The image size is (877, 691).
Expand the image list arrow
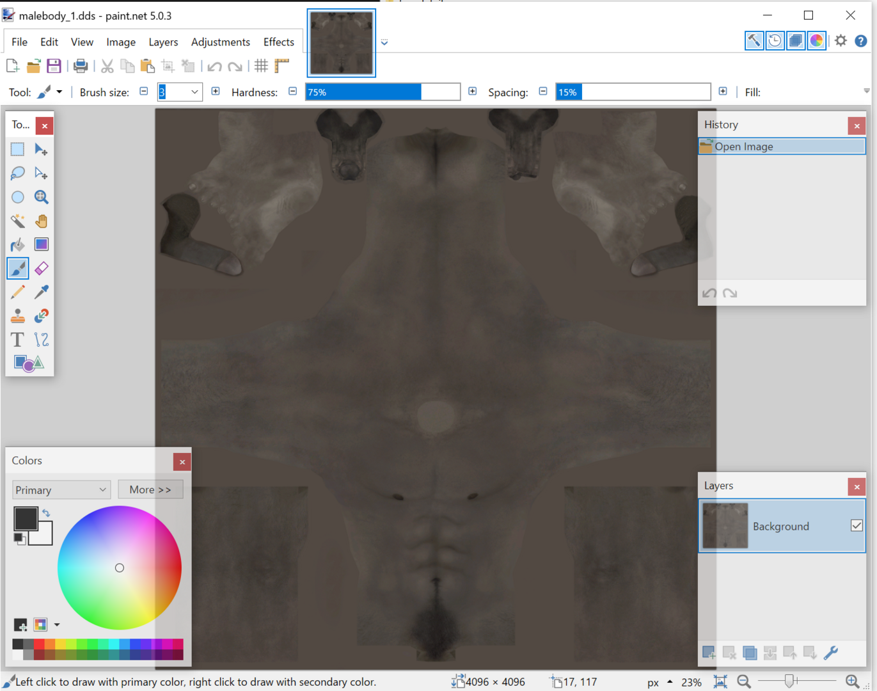pyautogui.click(x=384, y=42)
